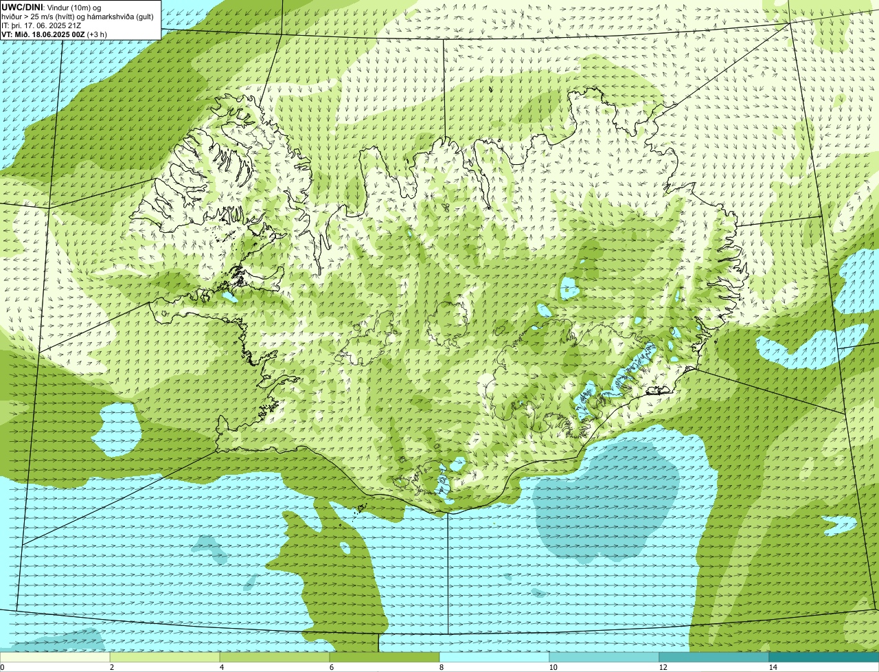
Task: Click the legend label '4'
Action: pos(221,667)
